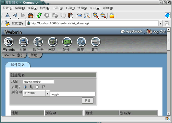Click the Cut scissors icon
Image resolution: width=172 pixels, height=123 pixels.
[x=55, y=15]
